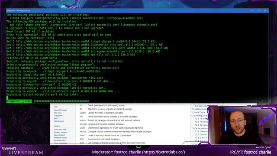The height and width of the screenshot is (156, 277).
Task: Open Printable version toolbox link
Action: pos(61,138)
